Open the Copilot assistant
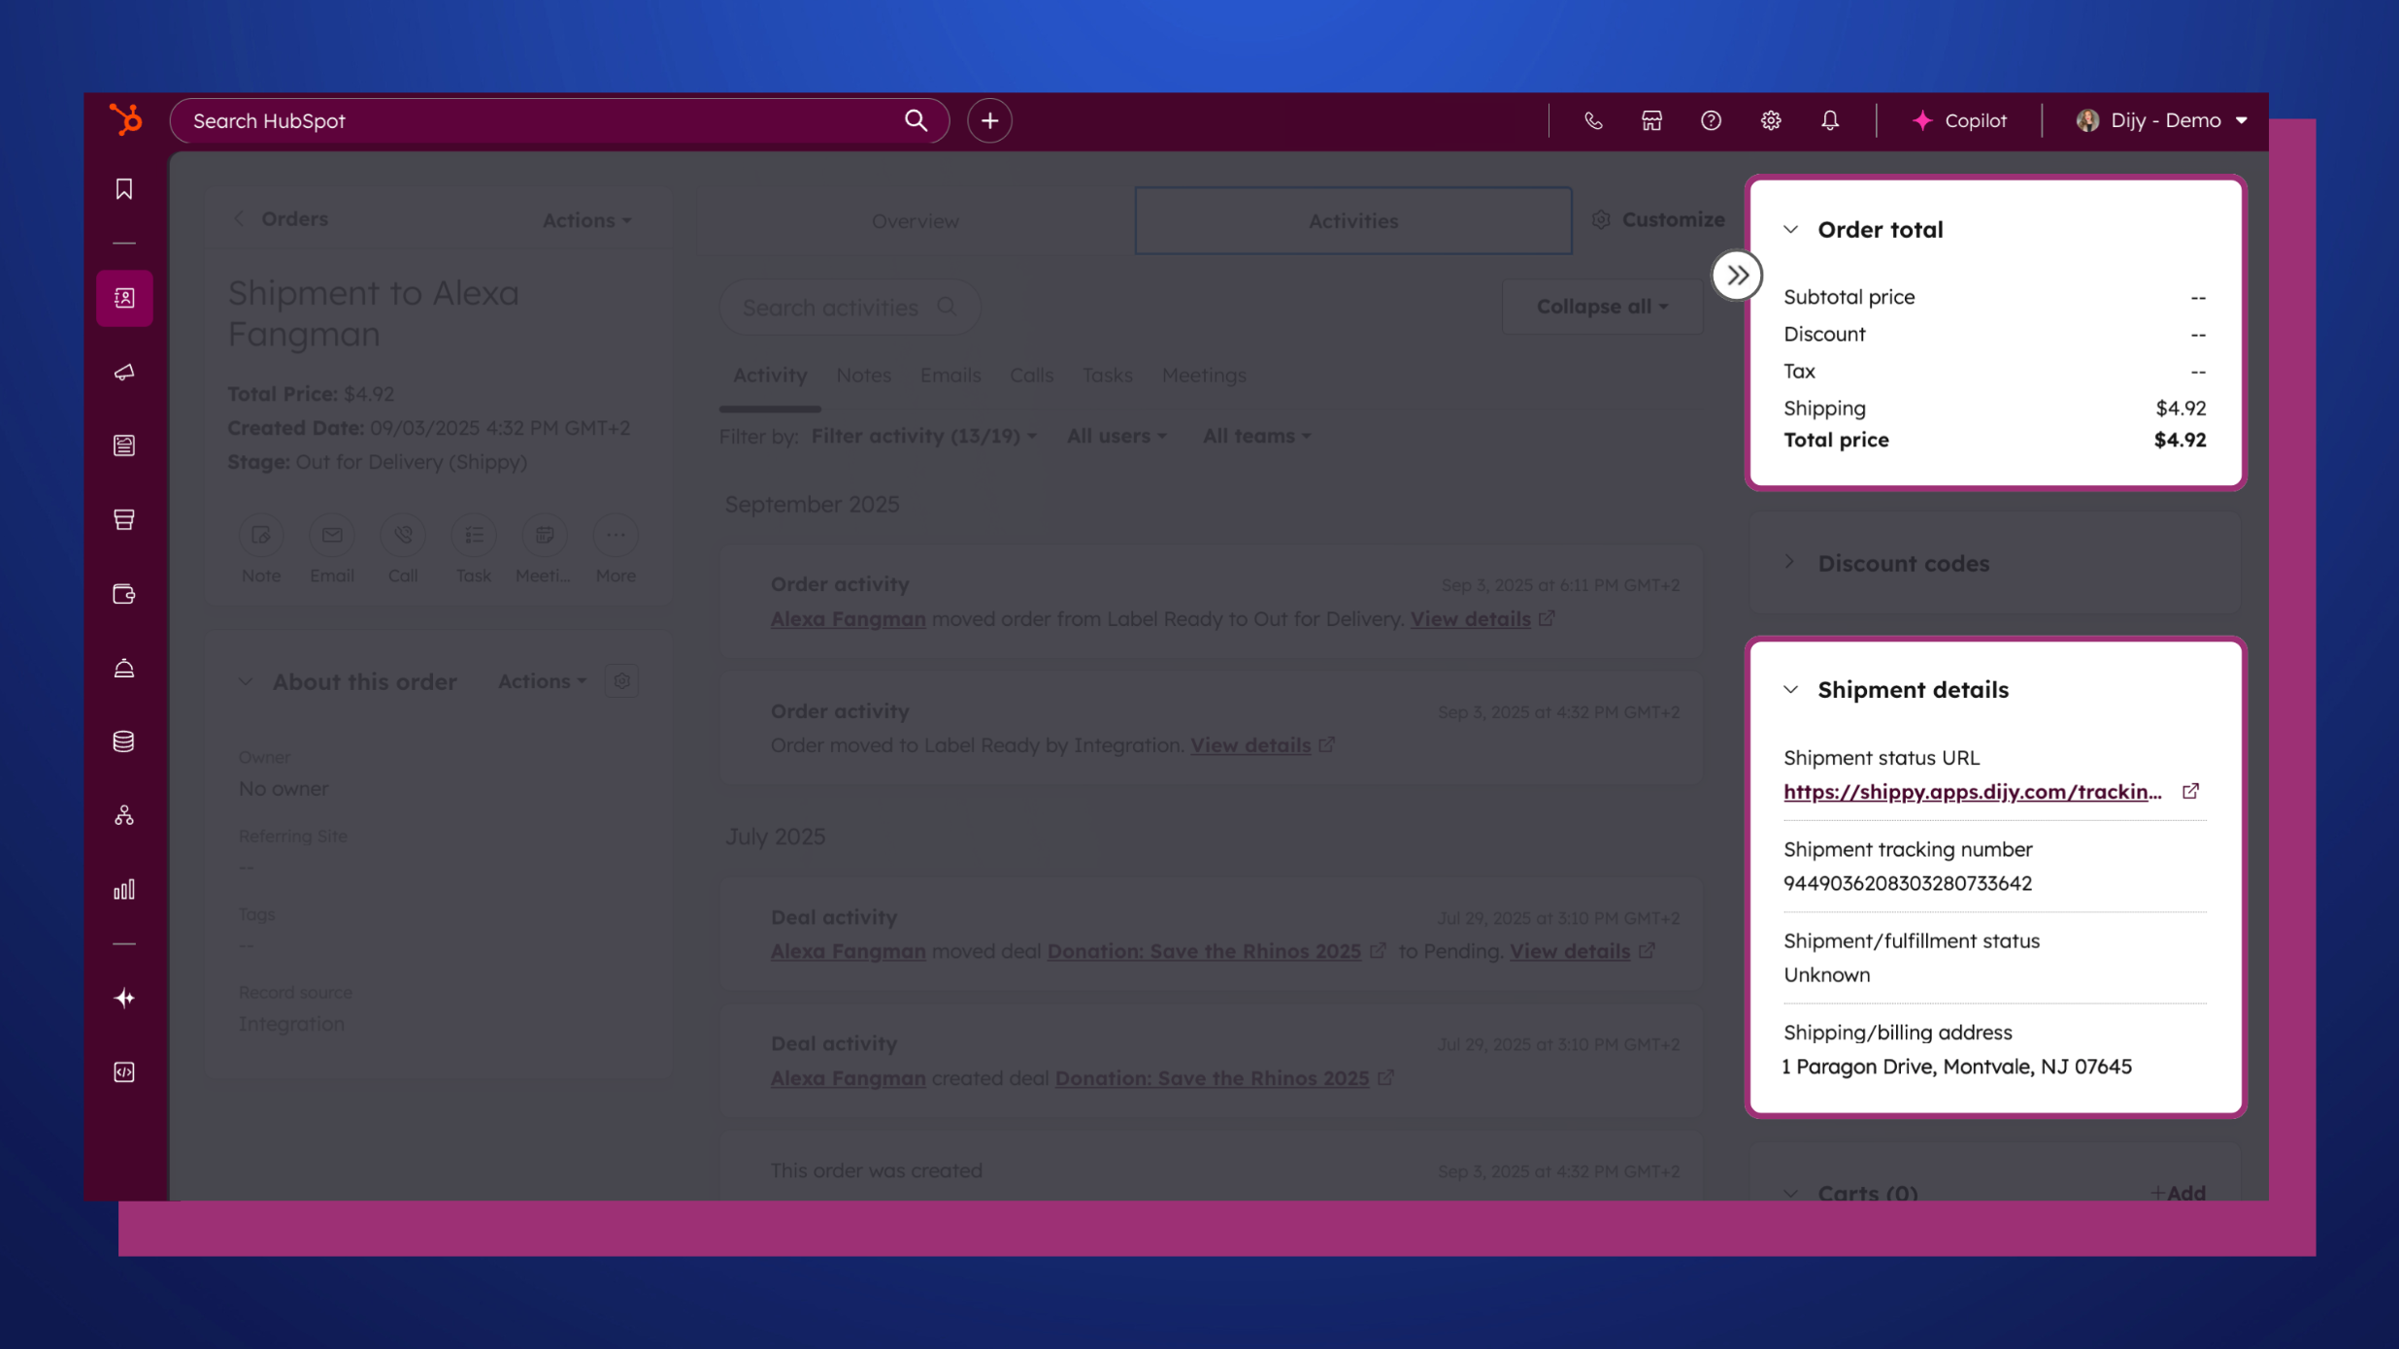 pyautogui.click(x=1961, y=120)
